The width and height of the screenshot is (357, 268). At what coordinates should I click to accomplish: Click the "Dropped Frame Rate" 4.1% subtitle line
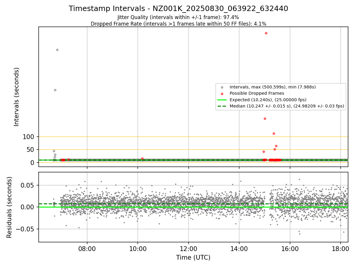point(178,24)
